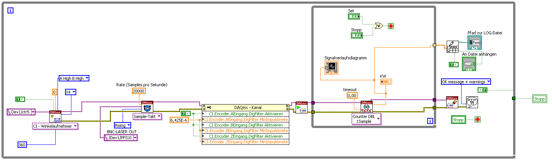This screenshot has width=552, height=162.
Task: Toggle the True constant below spreadsheet file VI
Action: coord(453,65)
